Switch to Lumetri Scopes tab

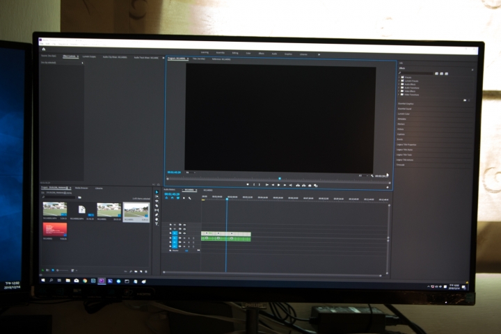pyautogui.click(x=89, y=56)
